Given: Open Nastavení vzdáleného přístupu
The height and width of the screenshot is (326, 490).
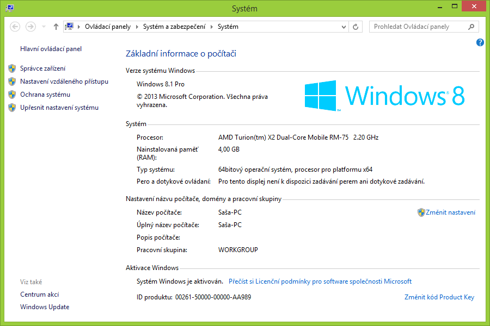Looking at the screenshot, I should [64, 81].
